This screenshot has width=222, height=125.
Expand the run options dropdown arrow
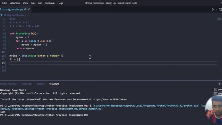(216, 9)
